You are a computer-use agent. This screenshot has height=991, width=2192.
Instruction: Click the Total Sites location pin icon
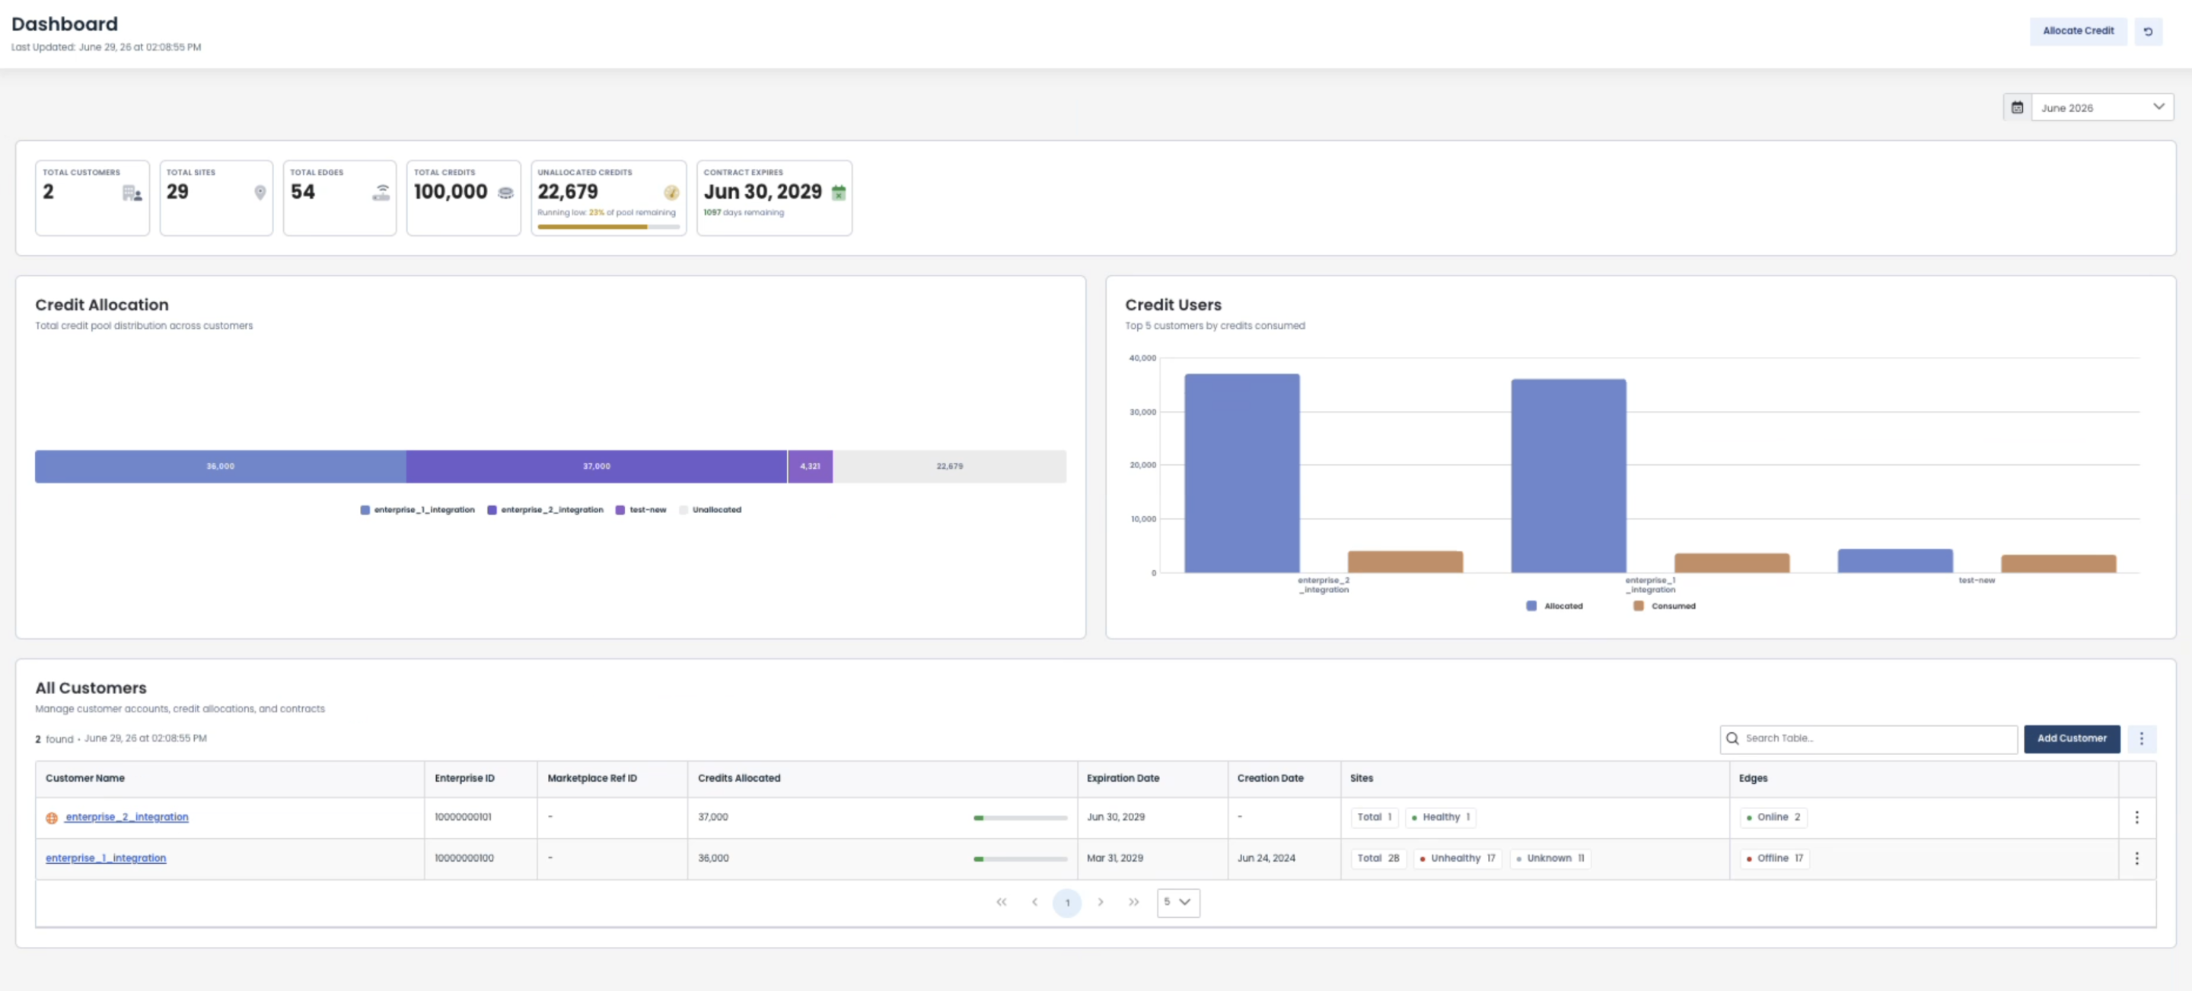[x=260, y=193]
